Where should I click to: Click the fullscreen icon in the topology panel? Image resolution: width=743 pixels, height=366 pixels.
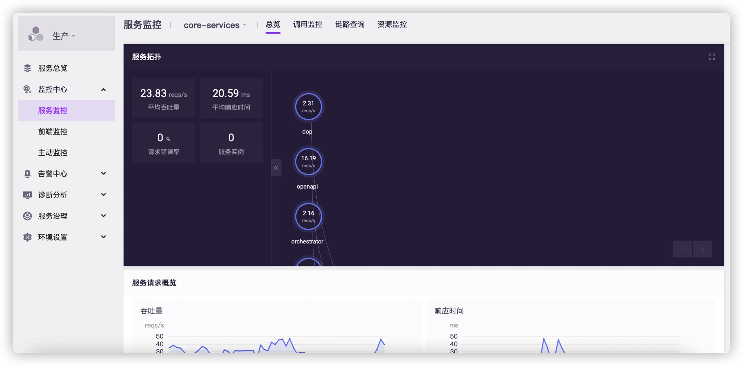[x=712, y=57]
